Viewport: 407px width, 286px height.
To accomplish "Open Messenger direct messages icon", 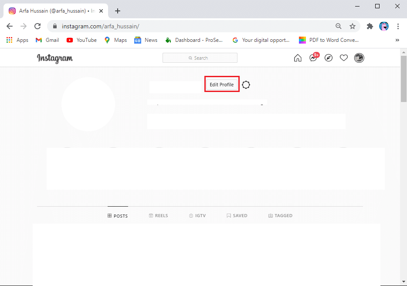I will click(313, 58).
